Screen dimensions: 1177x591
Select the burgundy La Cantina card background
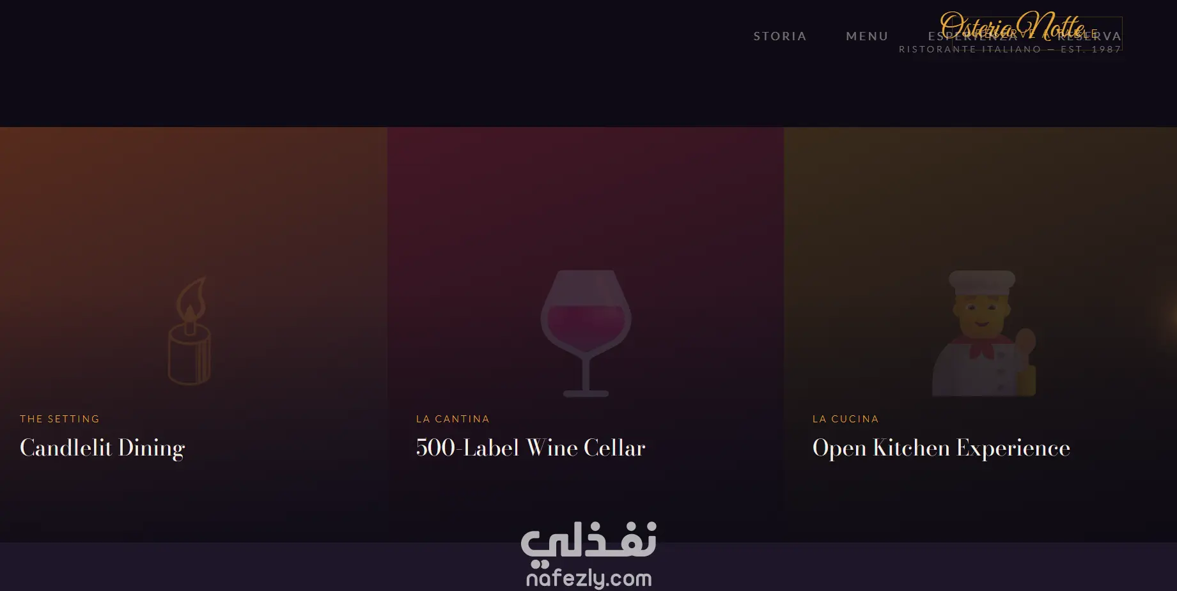(x=586, y=204)
